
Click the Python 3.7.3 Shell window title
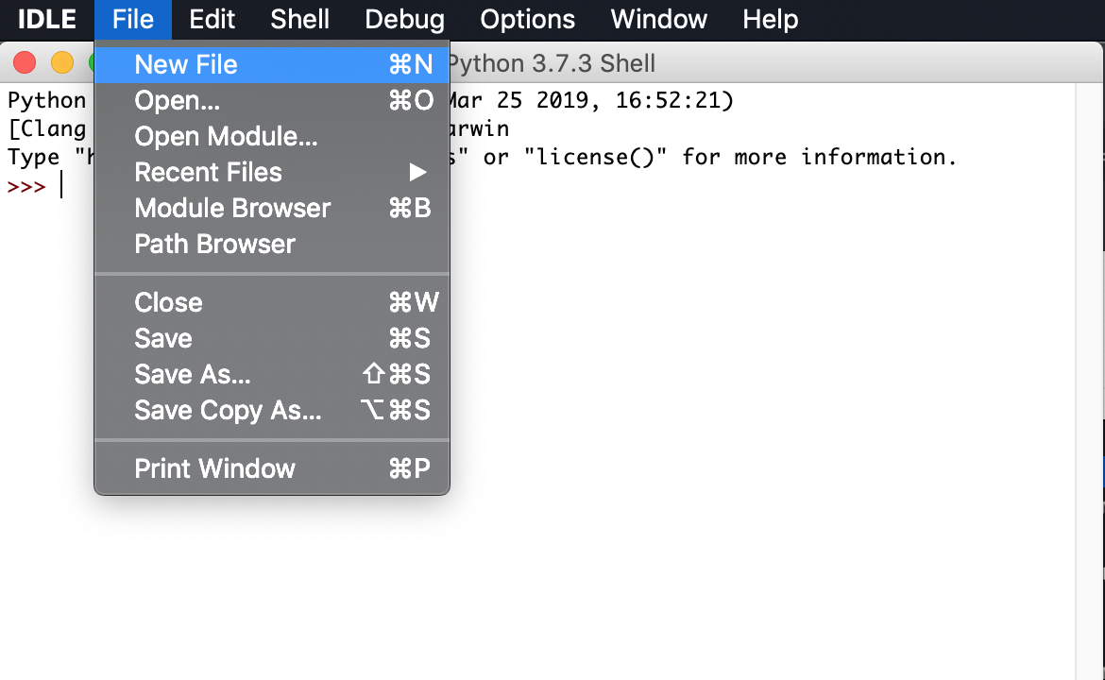[x=552, y=63]
